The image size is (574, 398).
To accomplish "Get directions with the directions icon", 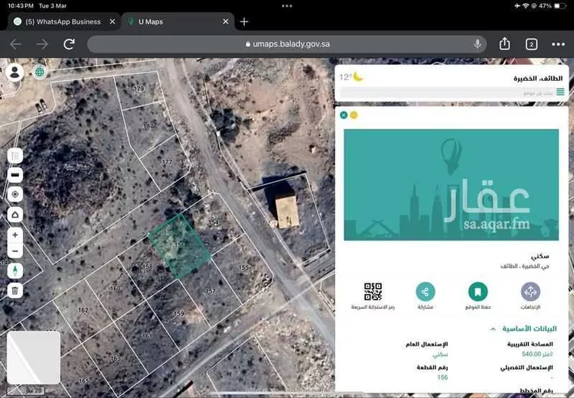I will click(x=530, y=292).
